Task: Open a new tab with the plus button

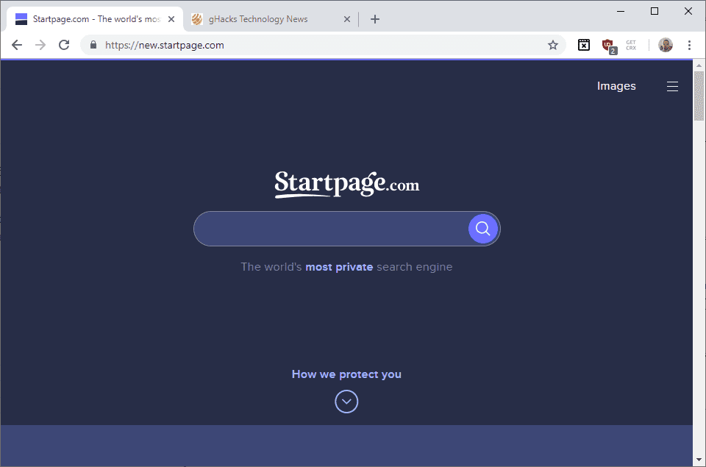Action: click(374, 19)
